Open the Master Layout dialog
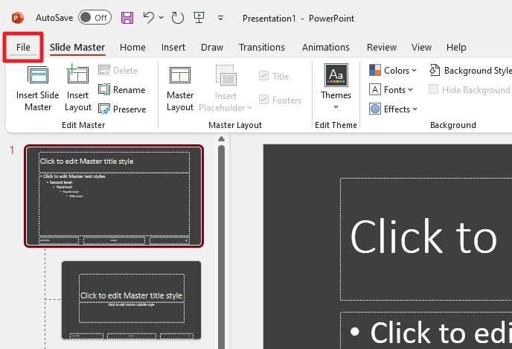This screenshot has height=349, width=512. [x=180, y=88]
